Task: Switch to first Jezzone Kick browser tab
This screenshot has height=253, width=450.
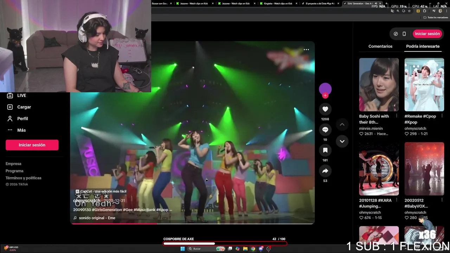Action: click(194, 4)
